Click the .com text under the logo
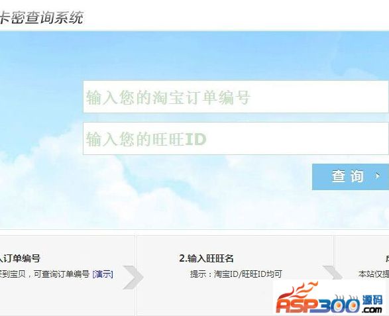 pyautogui.click(x=371, y=310)
